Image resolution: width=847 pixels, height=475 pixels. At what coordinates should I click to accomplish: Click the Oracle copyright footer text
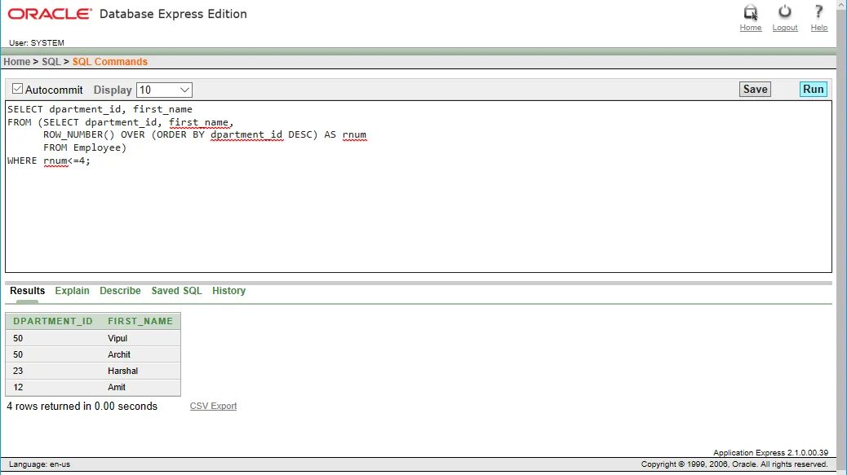pos(734,464)
